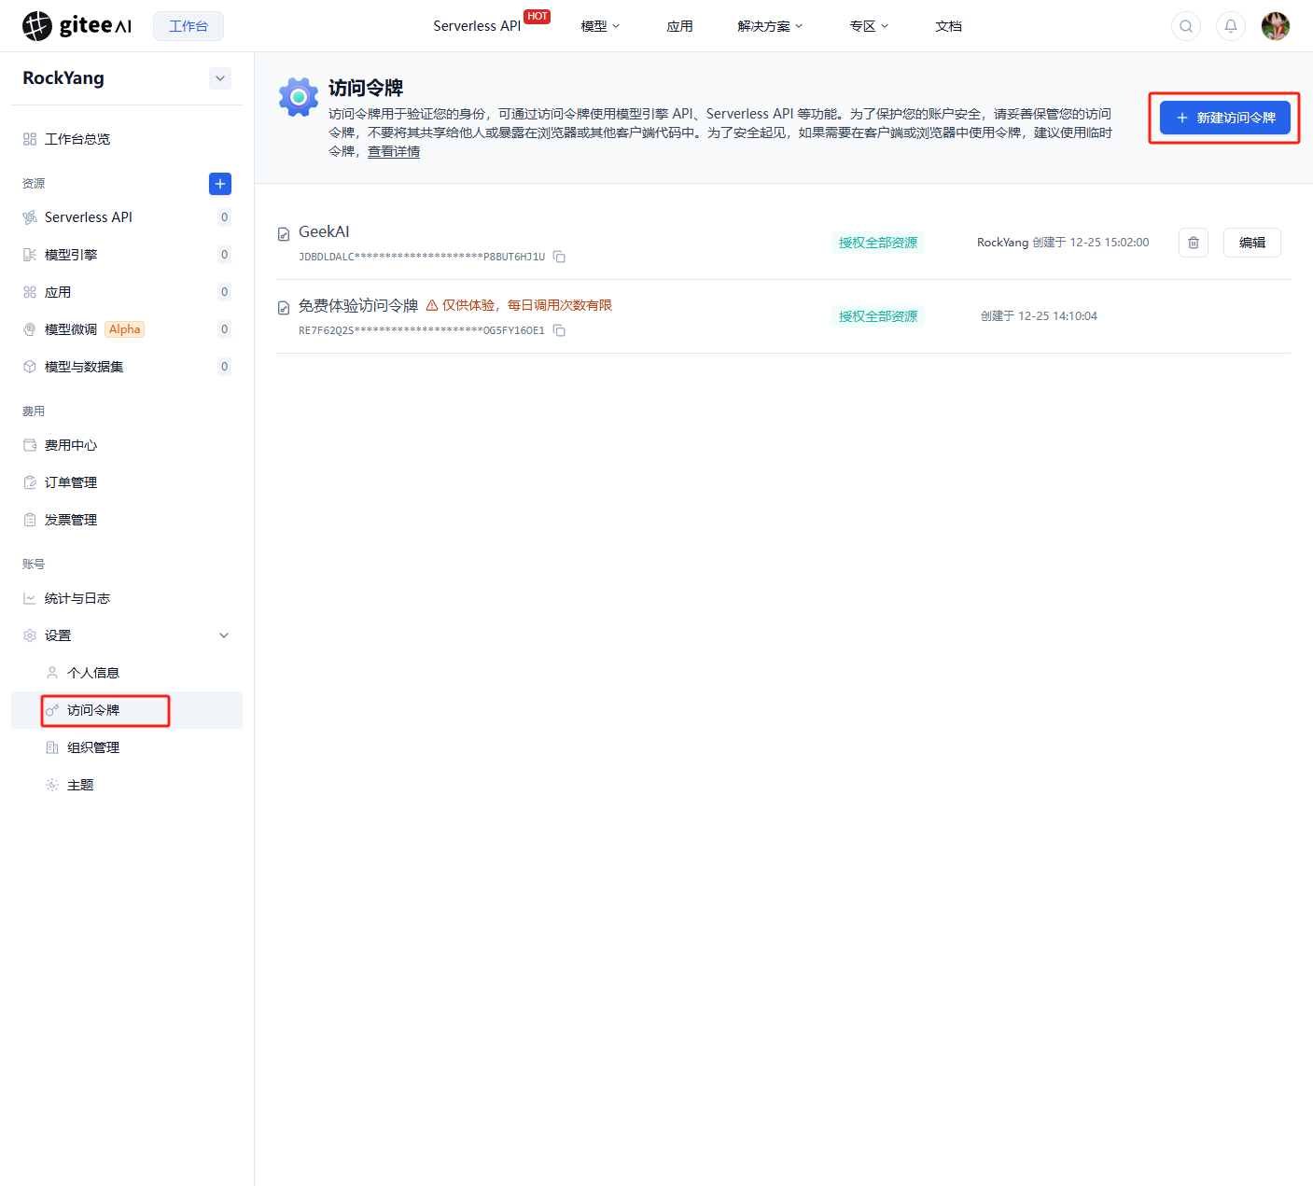Select 发票管理 in the sidebar

click(x=127, y=520)
